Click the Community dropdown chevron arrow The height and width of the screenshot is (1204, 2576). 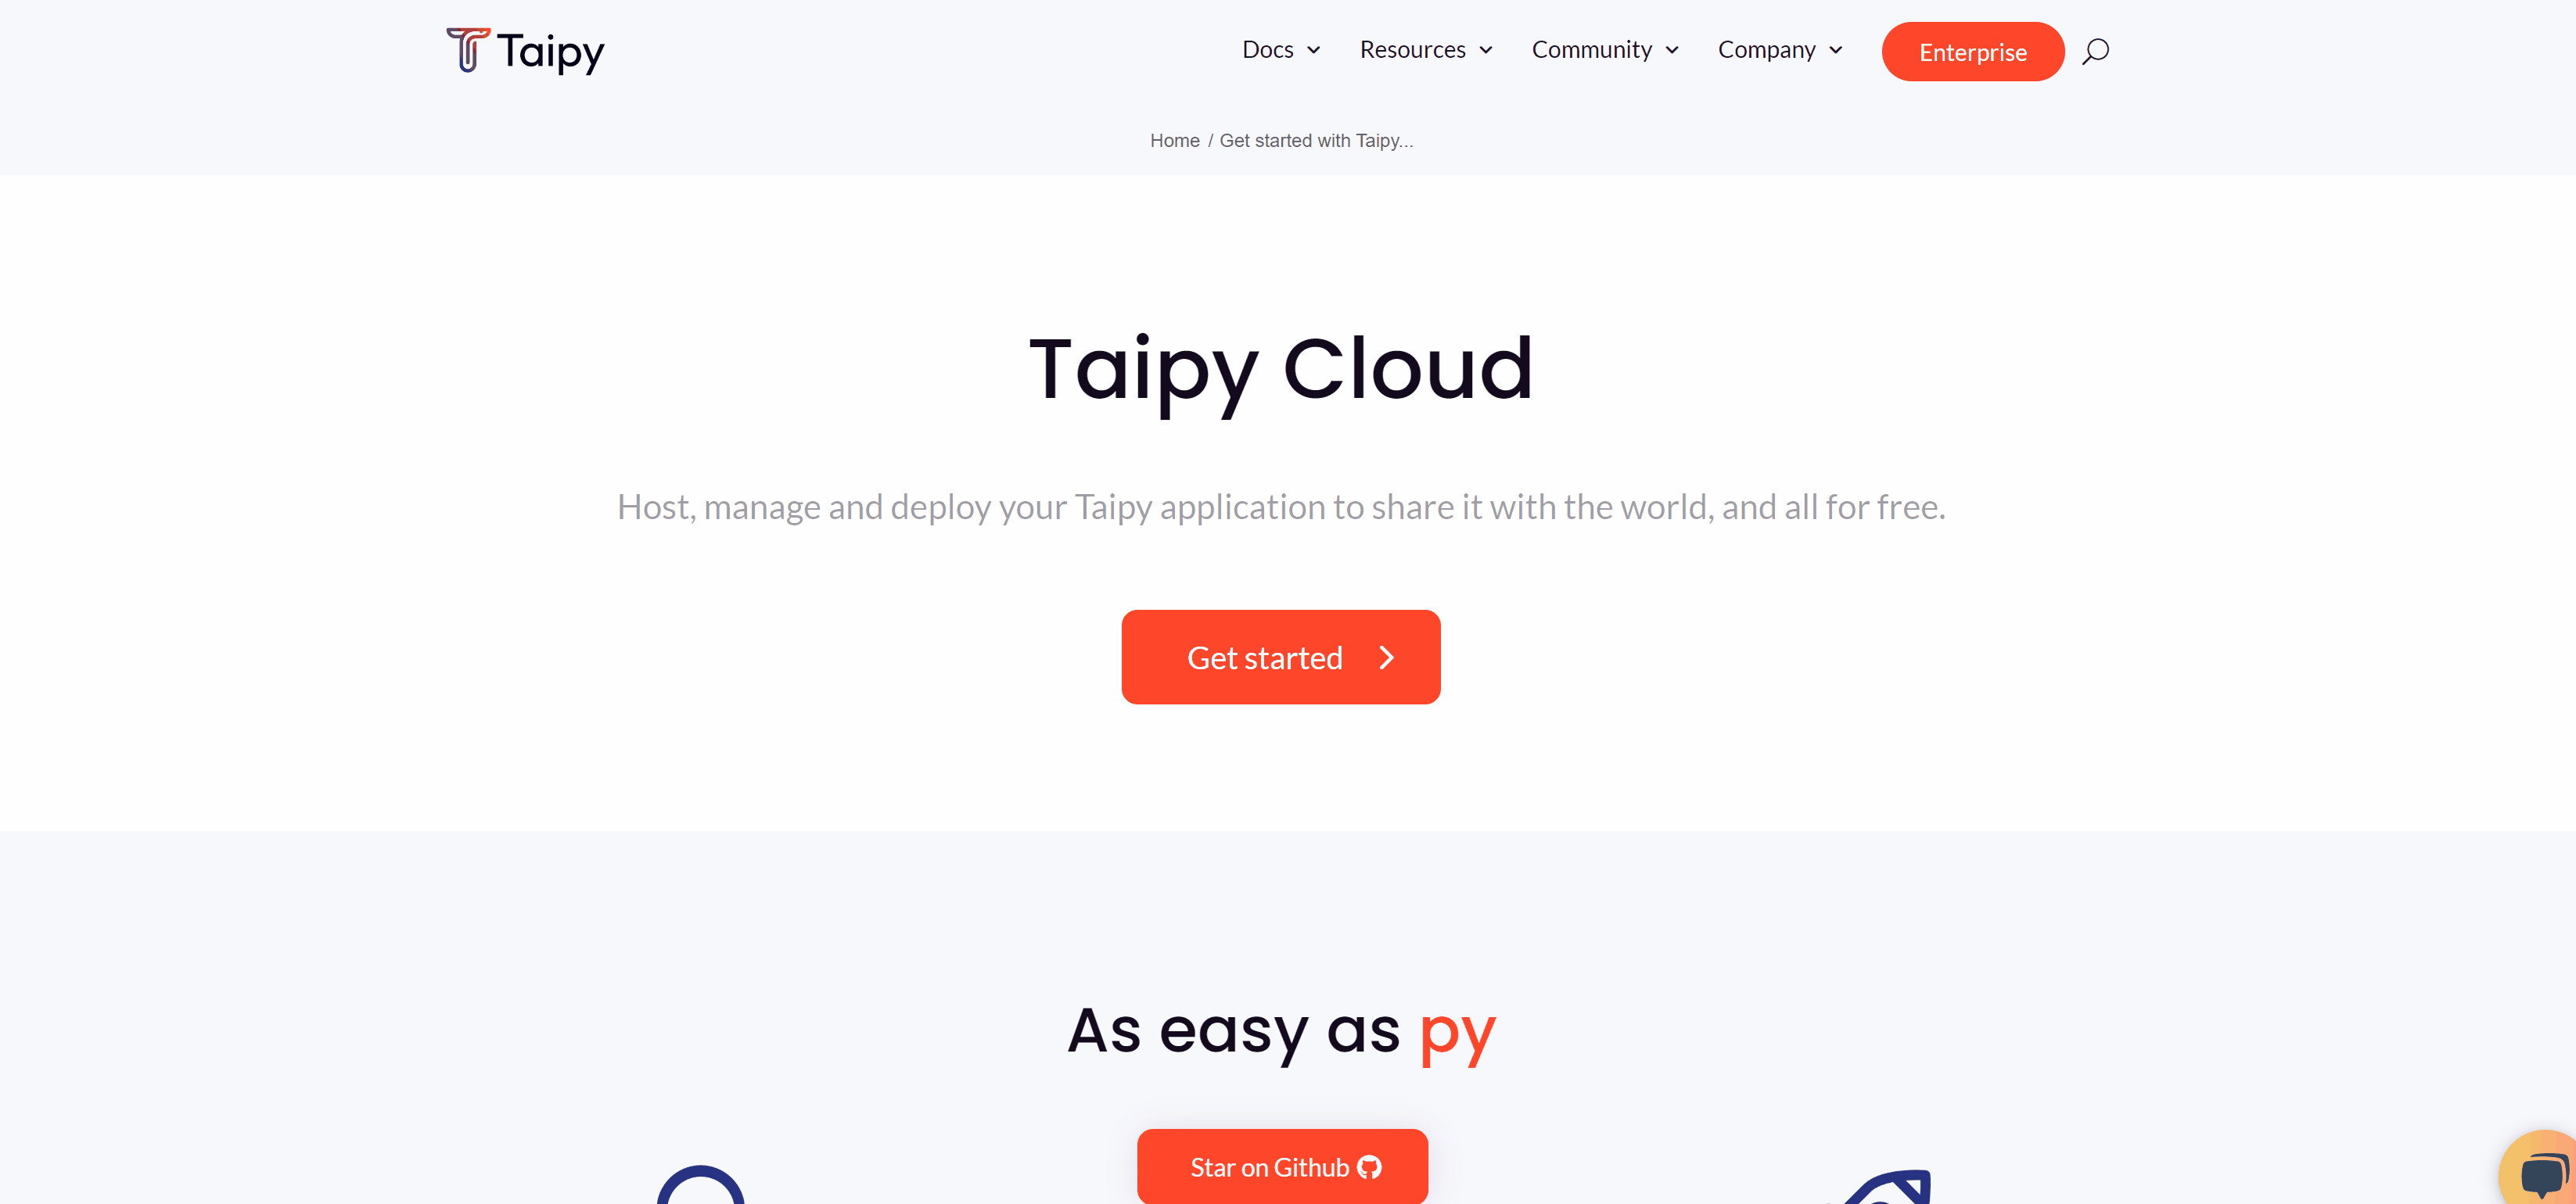coord(1674,49)
